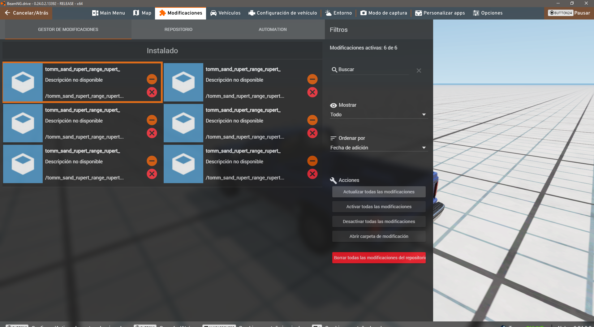Deactivate the top-right mod with orange minus
This screenshot has height=327, width=594.
tap(312, 79)
